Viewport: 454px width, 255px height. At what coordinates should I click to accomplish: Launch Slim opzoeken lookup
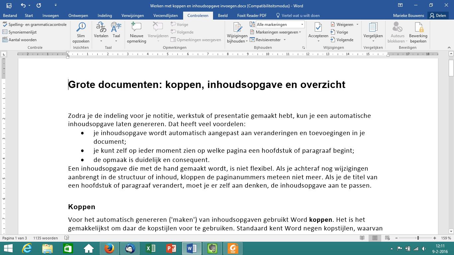point(81,33)
